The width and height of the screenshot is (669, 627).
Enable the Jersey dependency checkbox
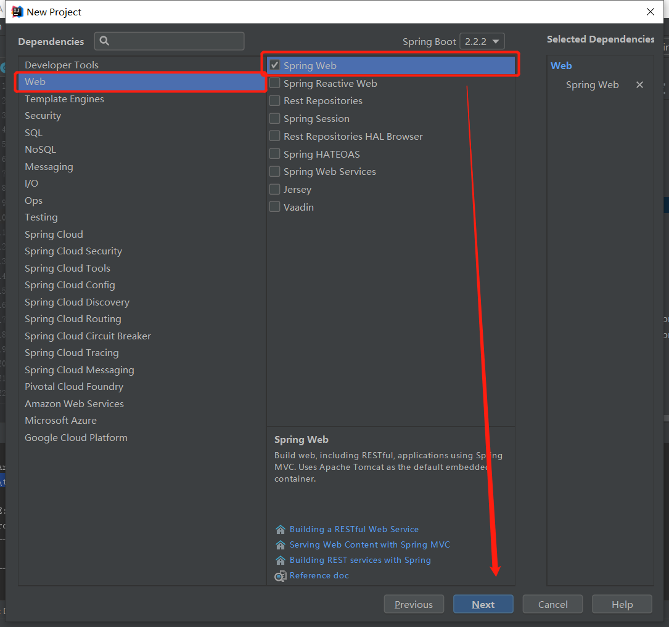275,189
